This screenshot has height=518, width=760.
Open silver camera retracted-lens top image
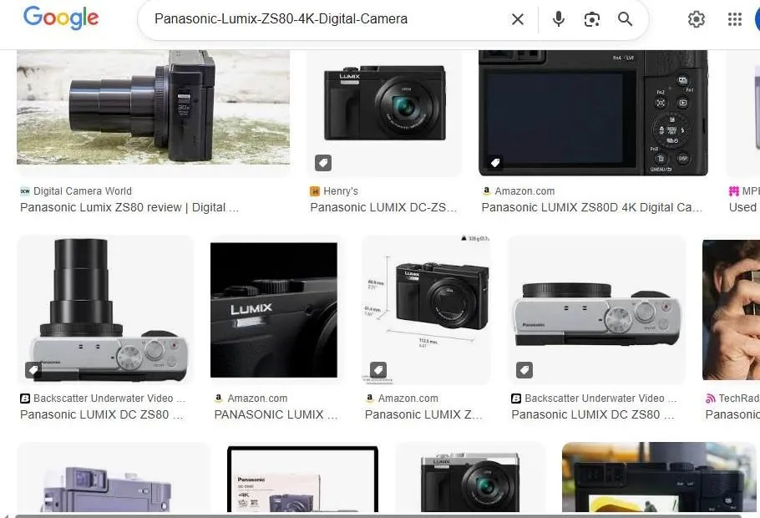coord(596,310)
